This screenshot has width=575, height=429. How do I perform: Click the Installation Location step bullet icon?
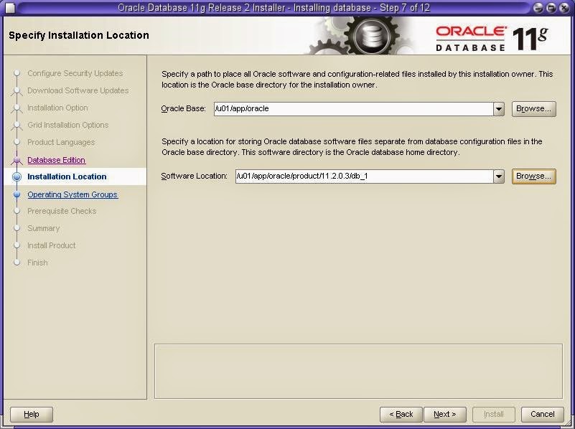click(17, 176)
